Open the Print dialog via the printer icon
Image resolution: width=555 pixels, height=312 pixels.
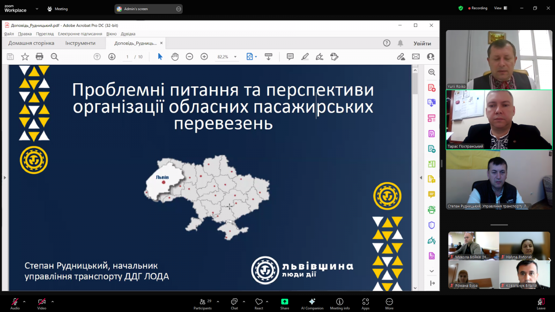[x=39, y=56]
